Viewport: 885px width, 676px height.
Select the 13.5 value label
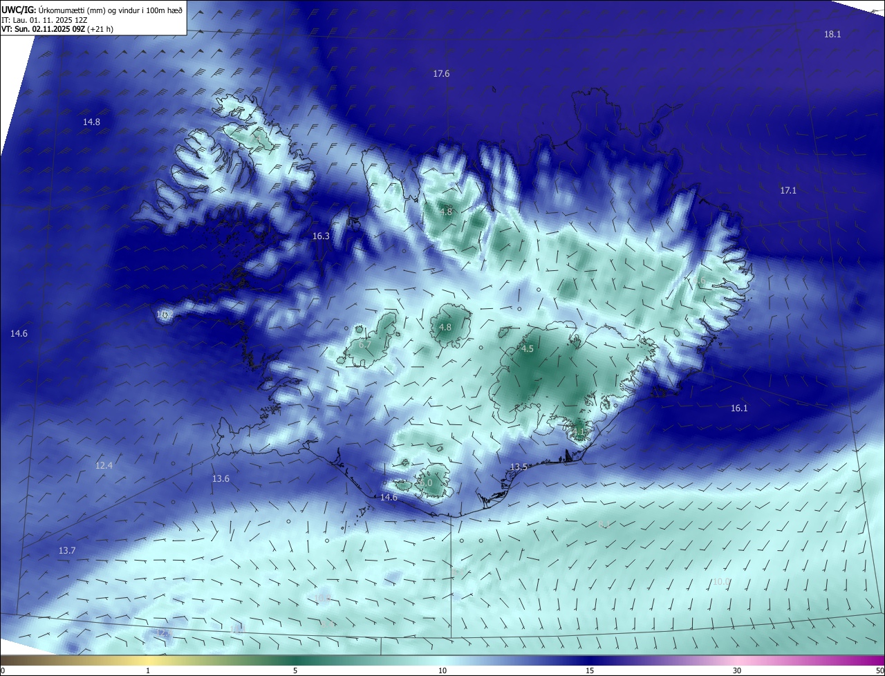(519, 467)
